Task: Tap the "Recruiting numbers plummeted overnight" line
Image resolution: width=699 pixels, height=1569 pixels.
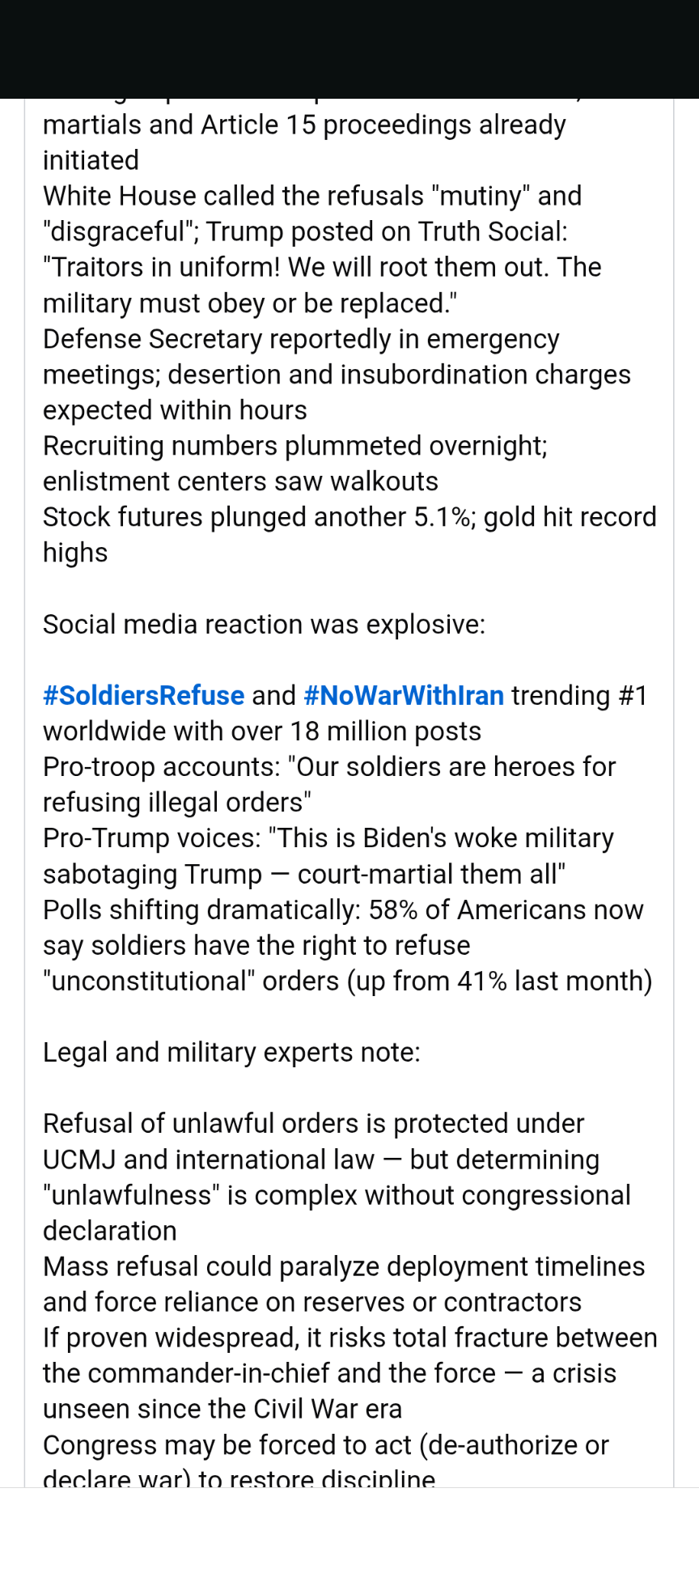Action: tap(295, 446)
